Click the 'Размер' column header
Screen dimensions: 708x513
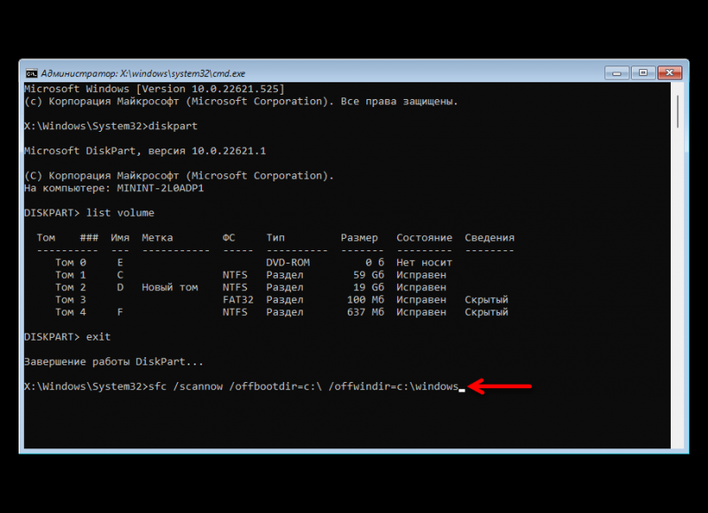359,238
